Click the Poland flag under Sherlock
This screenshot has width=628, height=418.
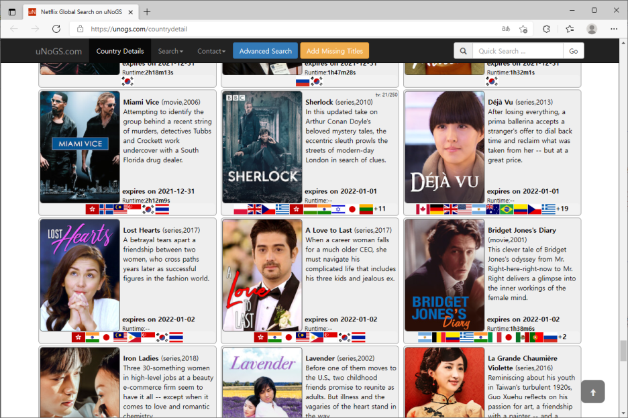[x=240, y=209]
